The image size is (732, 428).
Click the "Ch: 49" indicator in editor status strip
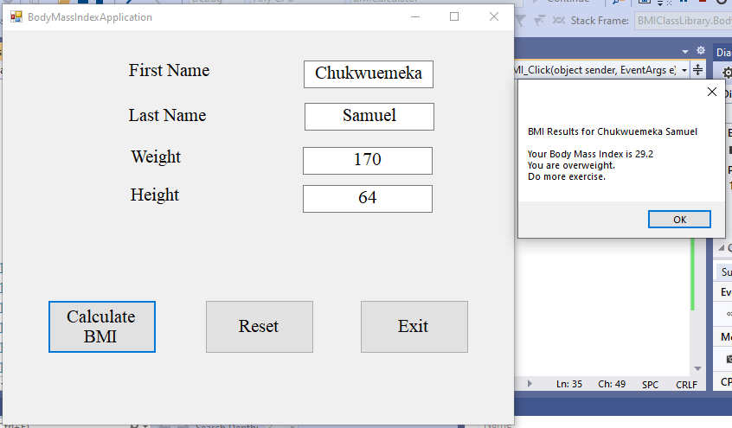(612, 384)
